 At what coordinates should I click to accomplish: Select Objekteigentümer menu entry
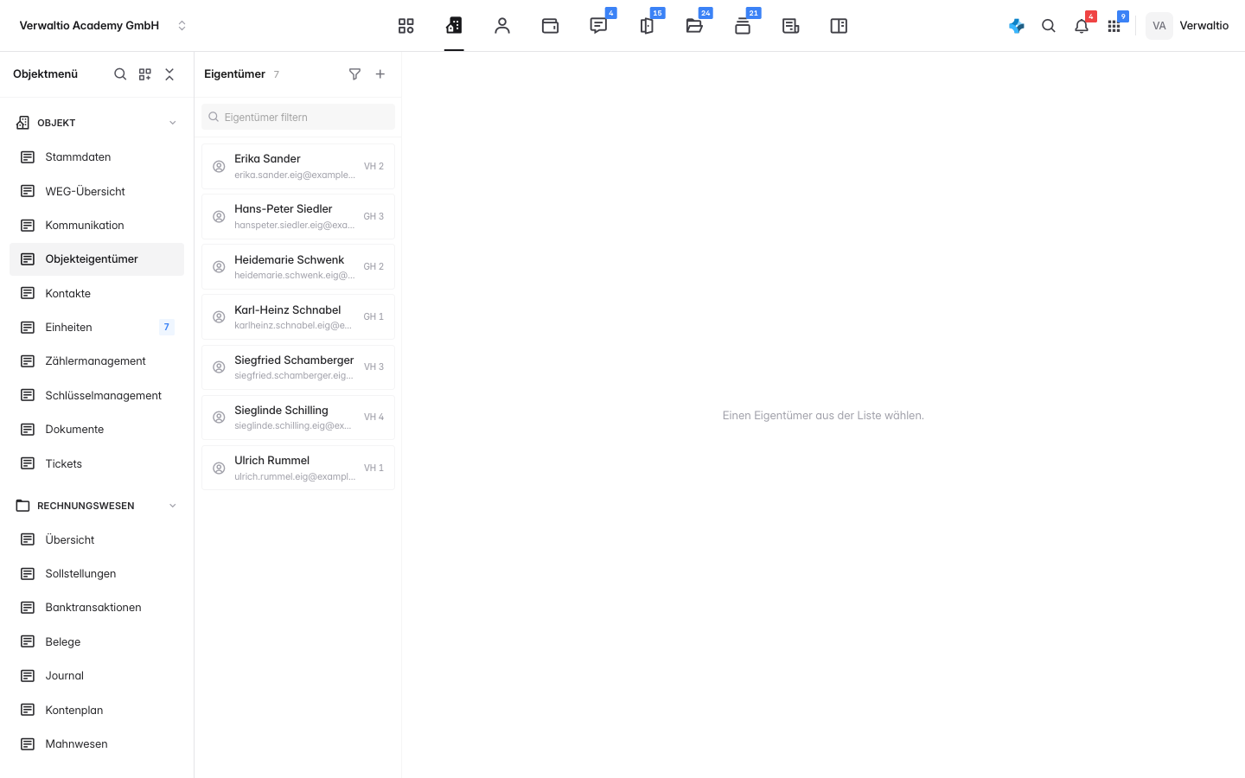97,259
